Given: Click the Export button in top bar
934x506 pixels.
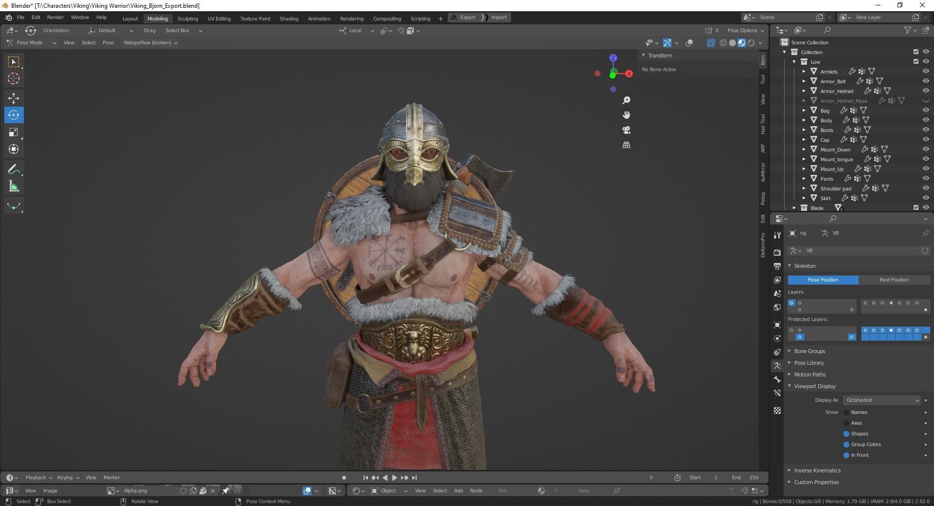Looking at the screenshot, I should tap(463, 18).
